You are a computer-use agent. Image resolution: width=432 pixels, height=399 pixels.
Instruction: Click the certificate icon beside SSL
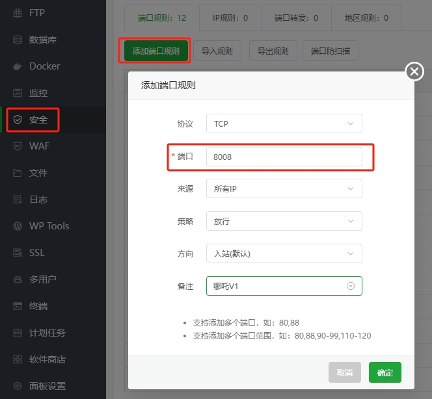pyautogui.click(x=18, y=253)
